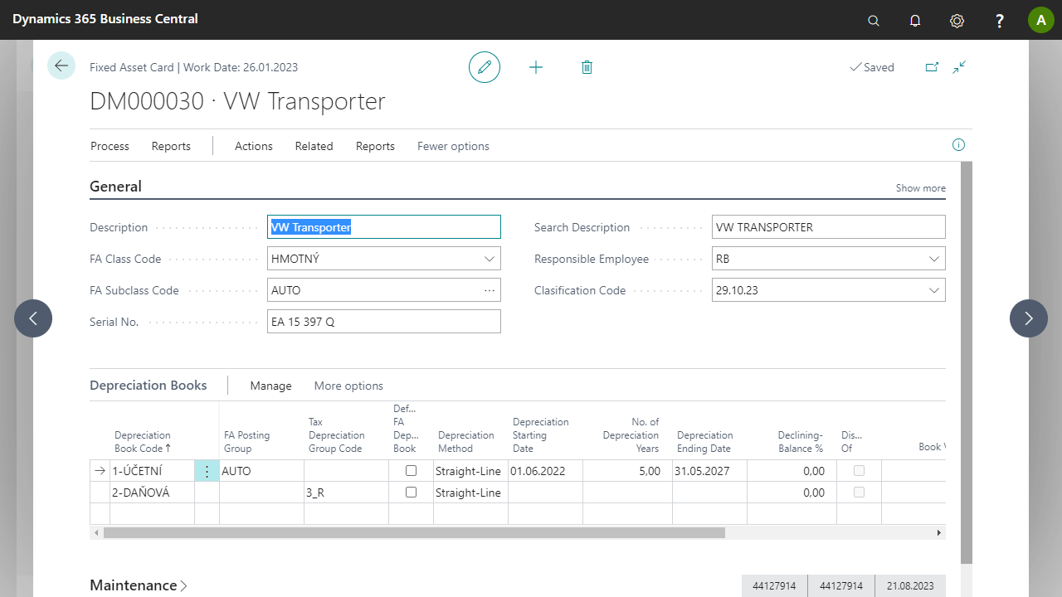The height and width of the screenshot is (597, 1062).
Task: Toggle Default FA Depreciation Book for 2-DAŇOVÁ
Action: tap(411, 493)
